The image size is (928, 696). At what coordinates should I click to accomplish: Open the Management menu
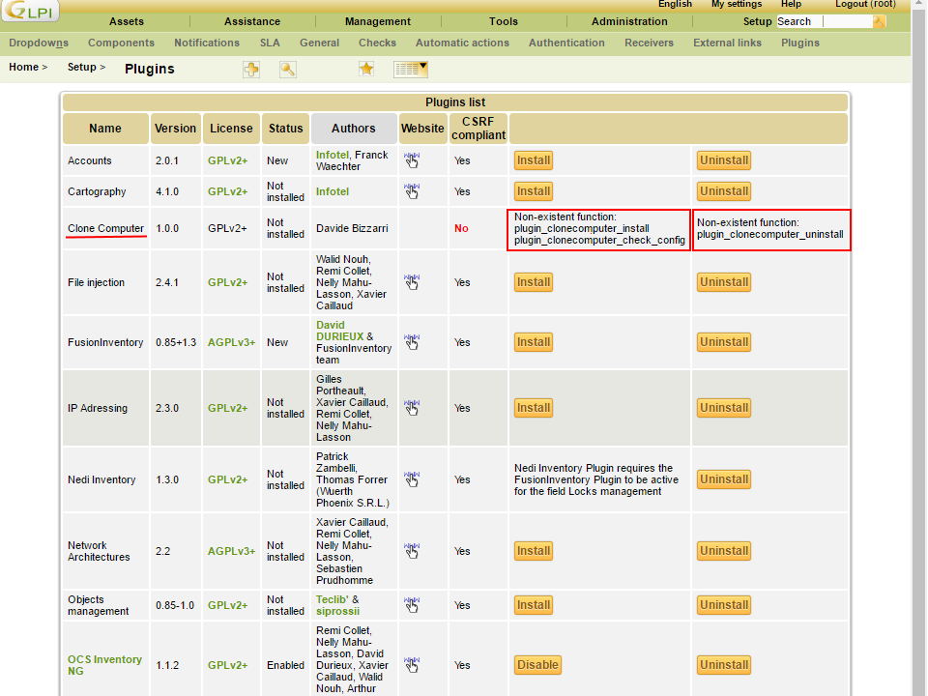pyautogui.click(x=378, y=21)
